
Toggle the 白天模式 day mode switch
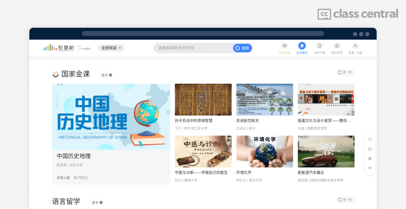click(x=302, y=46)
